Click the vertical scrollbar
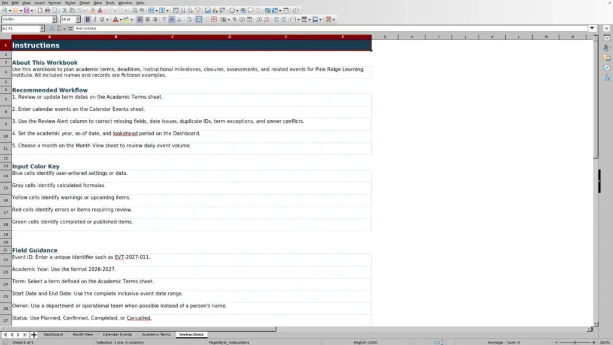Viewport: 613px width, 345px height. click(x=596, y=180)
